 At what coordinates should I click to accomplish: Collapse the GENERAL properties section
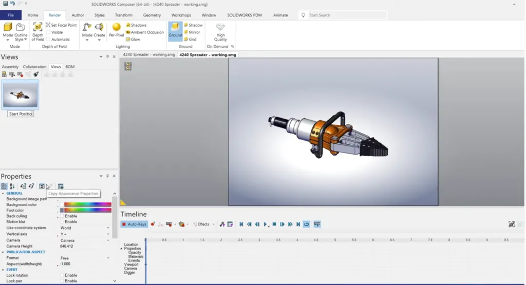[x=3, y=194]
